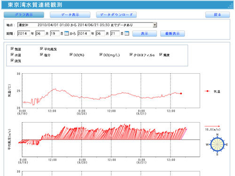Open the データダウンロード tab
Image resolution: width=235 pixels, height=176 pixels.
click(x=116, y=15)
